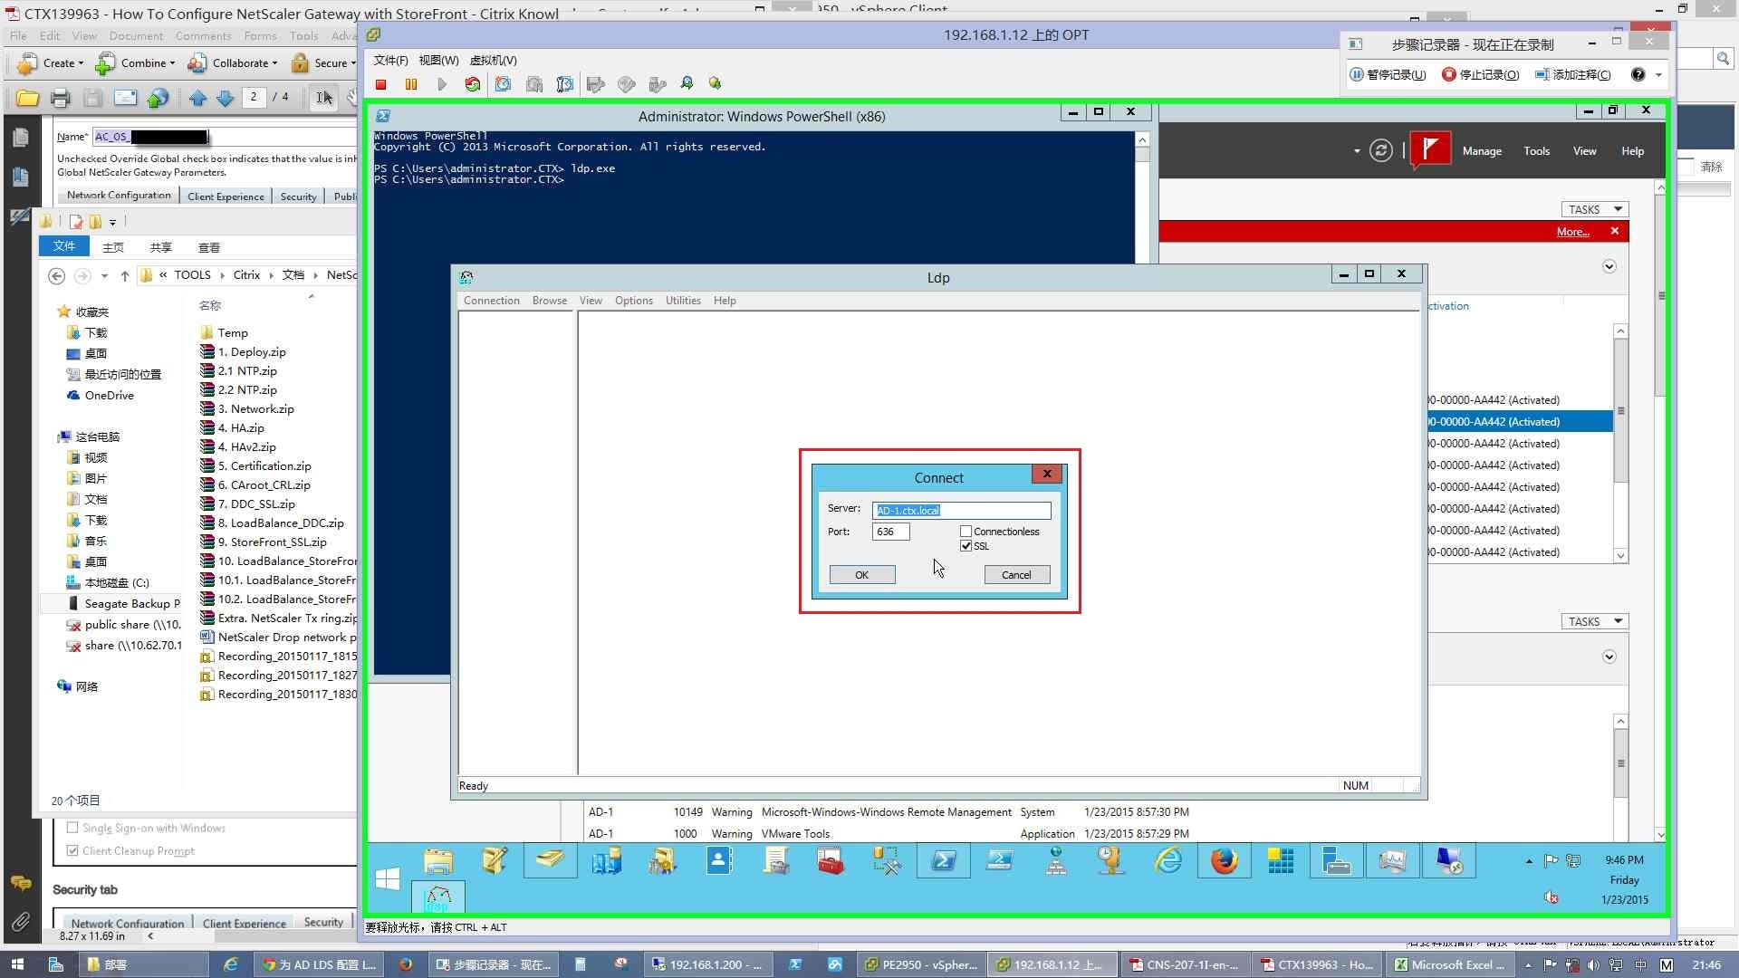The width and height of the screenshot is (1739, 978).
Task: Select 9. StoreFront_SSL.zip in file list
Action: click(x=272, y=542)
